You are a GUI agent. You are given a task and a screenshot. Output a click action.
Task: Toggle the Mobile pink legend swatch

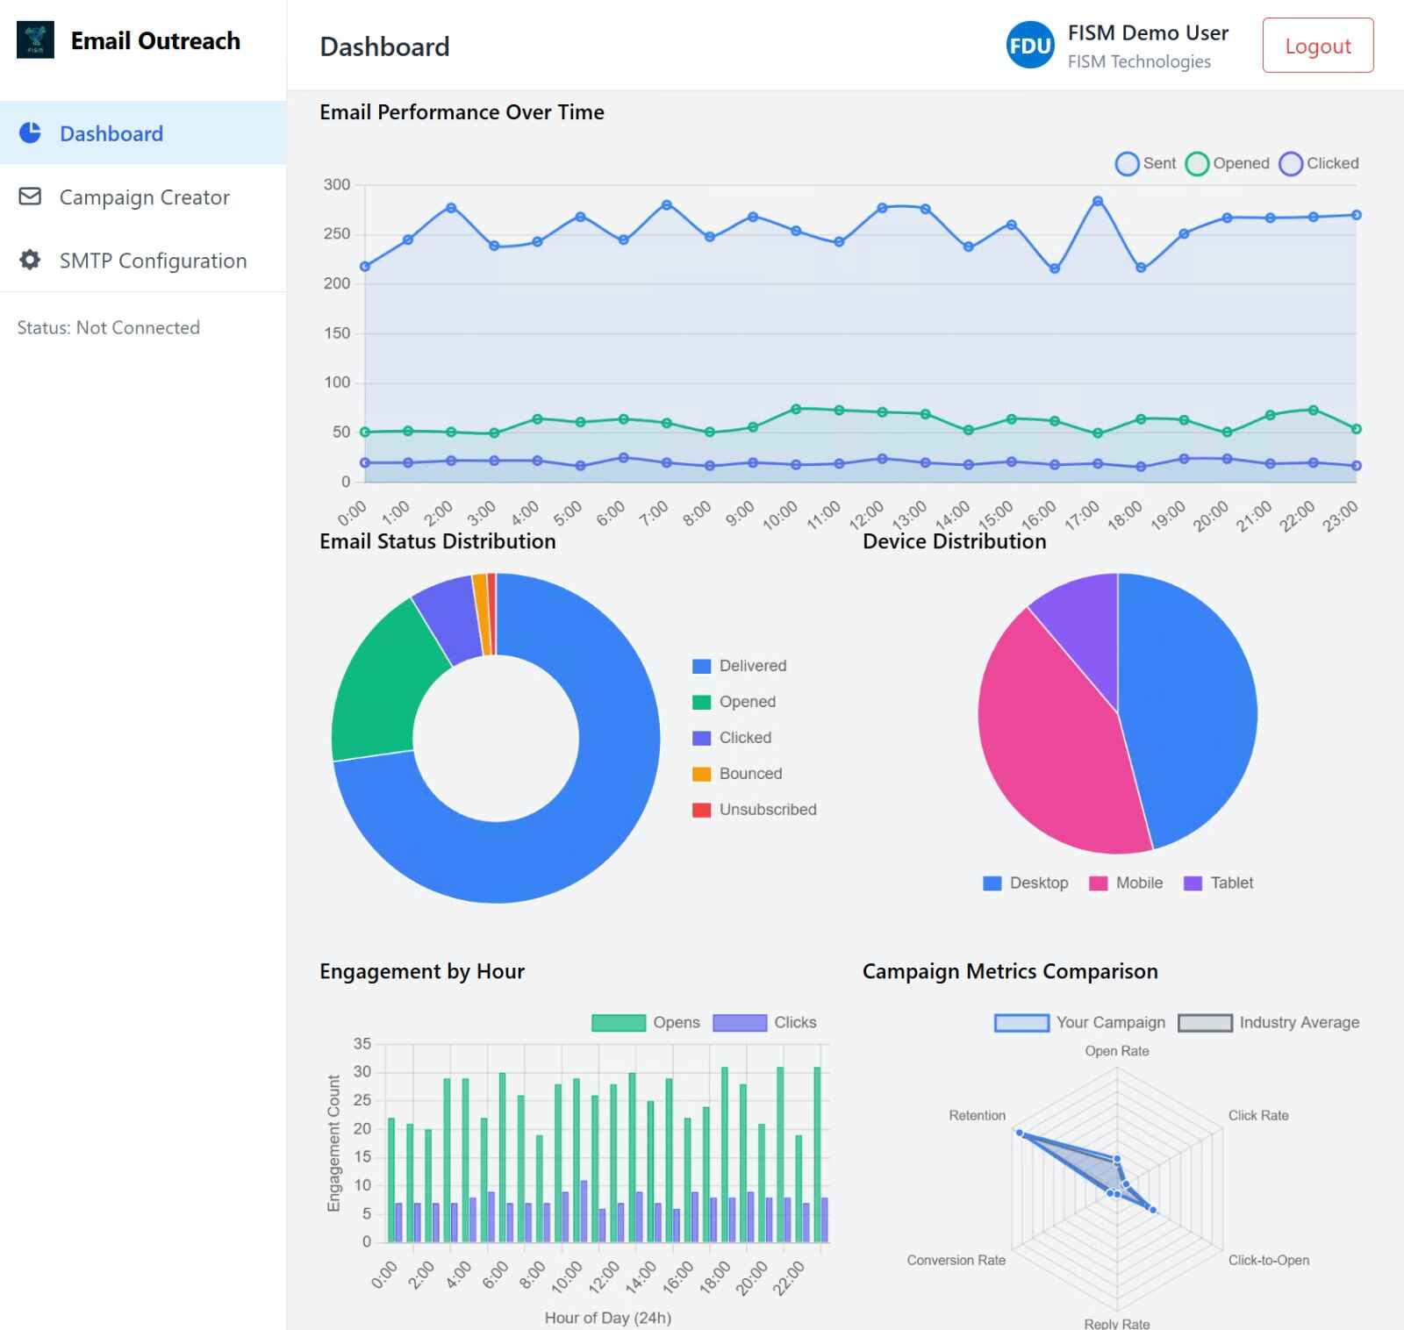[1098, 883]
